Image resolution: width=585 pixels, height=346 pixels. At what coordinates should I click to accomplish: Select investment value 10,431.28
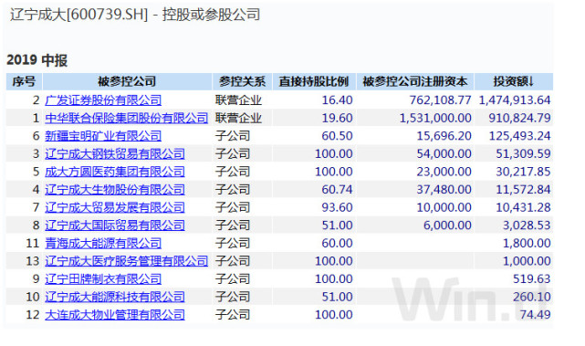tap(523, 208)
